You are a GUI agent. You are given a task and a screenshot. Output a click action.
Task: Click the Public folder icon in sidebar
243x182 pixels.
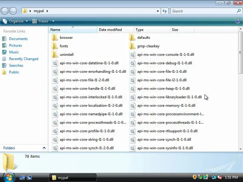point(4,72)
